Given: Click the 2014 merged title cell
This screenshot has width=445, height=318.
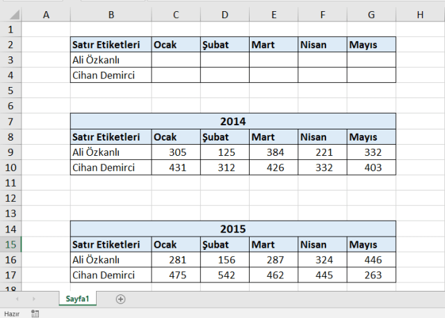Looking at the screenshot, I should tap(233, 121).
